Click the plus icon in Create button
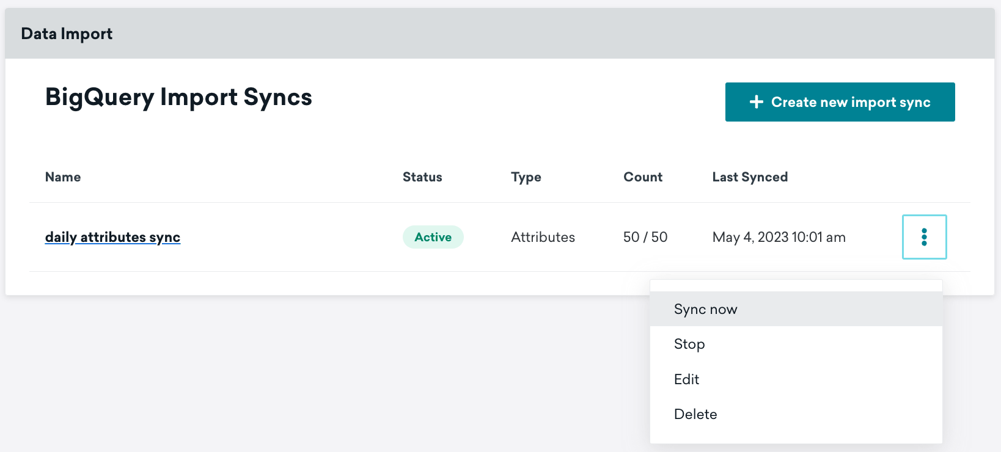The image size is (1001, 452). pos(756,102)
